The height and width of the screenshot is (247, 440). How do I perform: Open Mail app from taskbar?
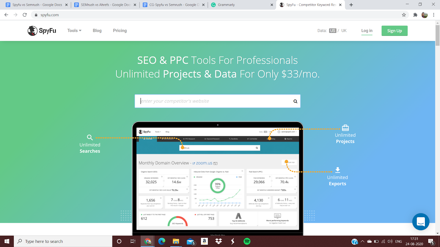coord(191,241)
